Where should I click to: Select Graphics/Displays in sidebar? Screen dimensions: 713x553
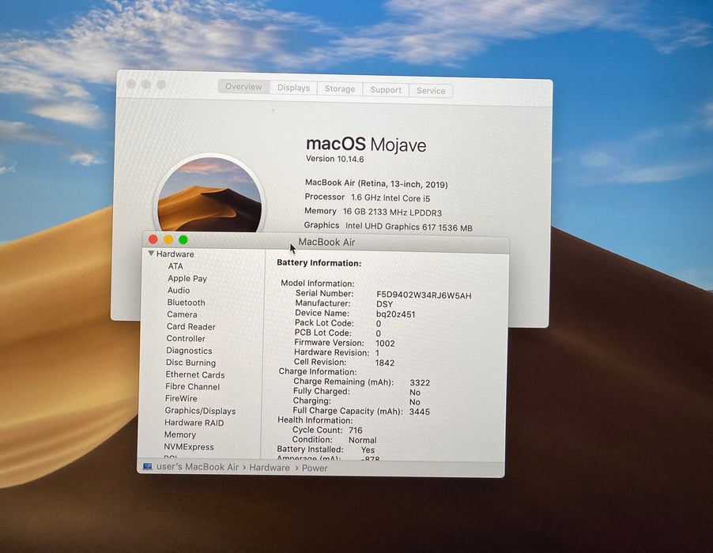pos(200,410)
